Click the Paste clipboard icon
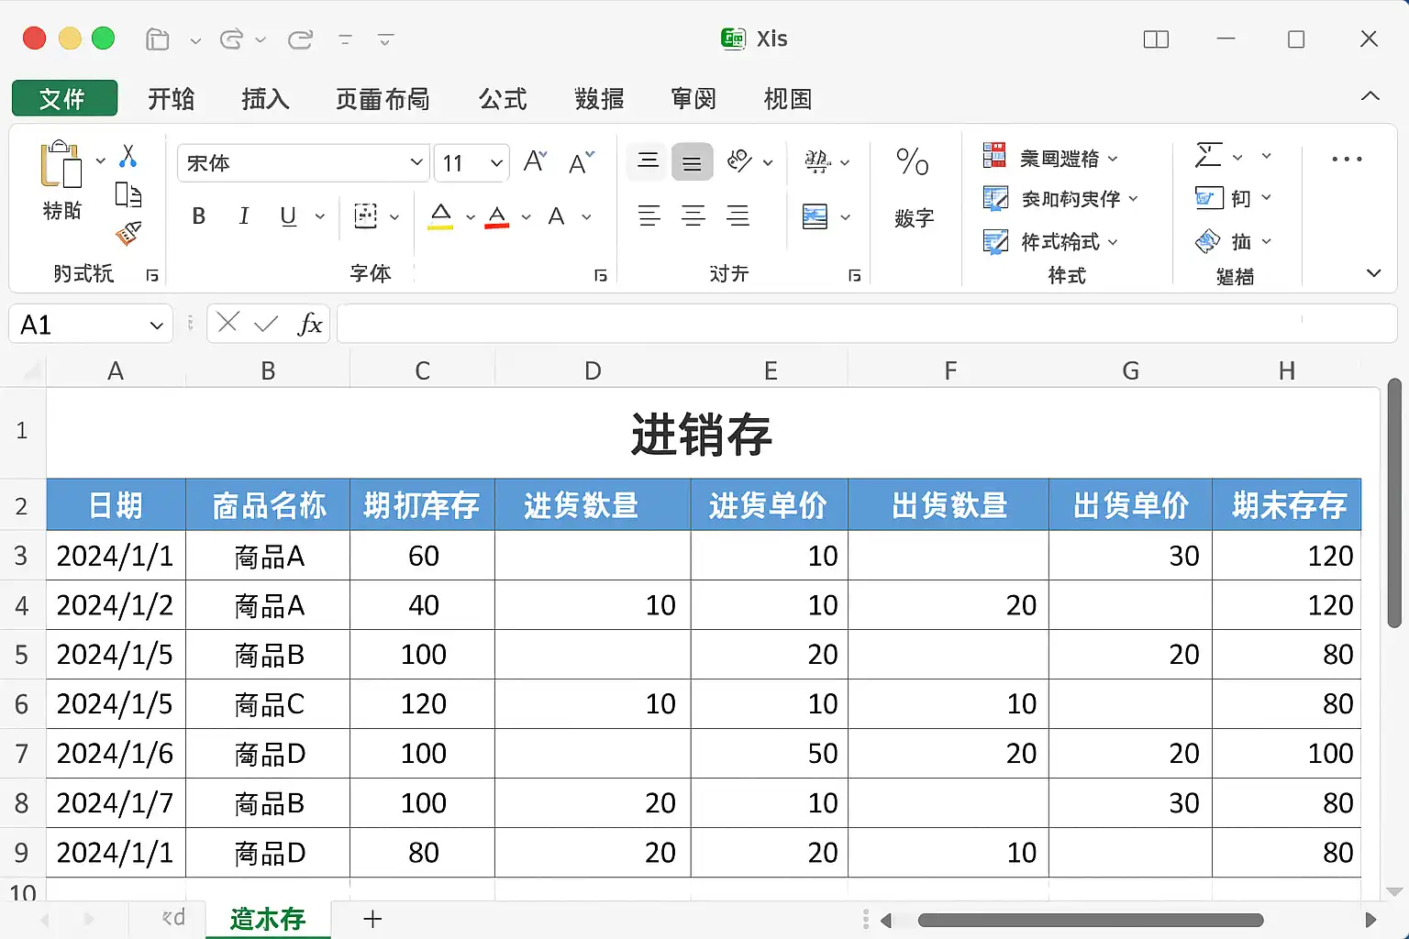This screenshot has width=1409, height=939. [61, 166]
